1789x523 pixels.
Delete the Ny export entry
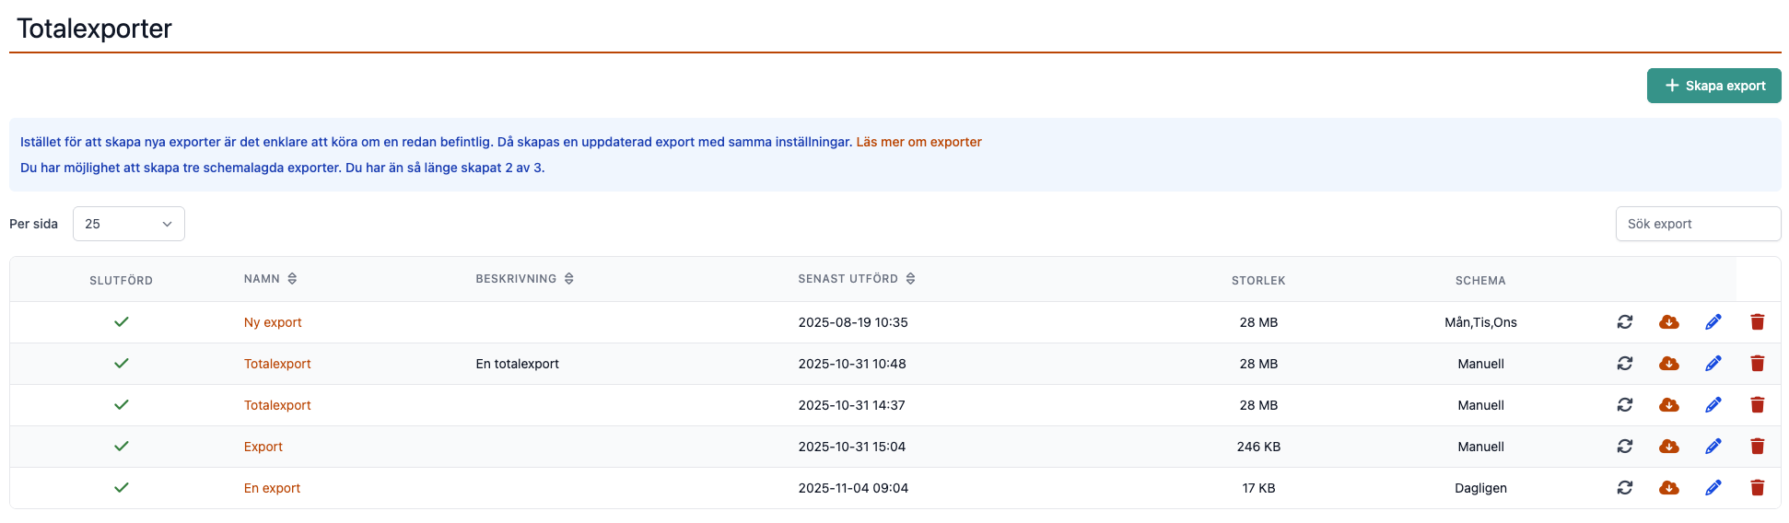click(1758, 322)
